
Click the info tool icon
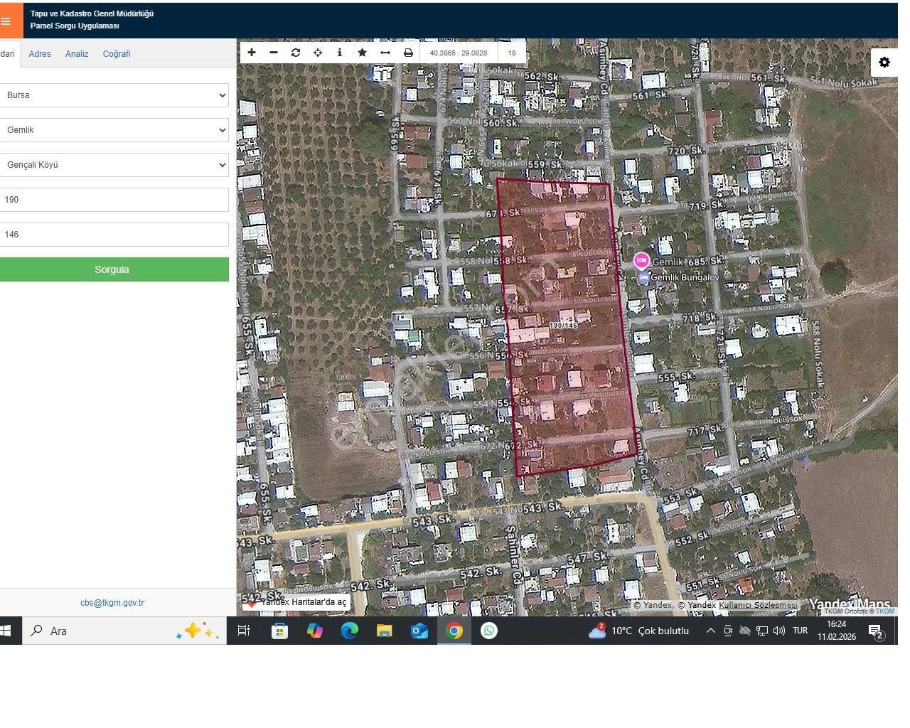(x=340, y=53)
